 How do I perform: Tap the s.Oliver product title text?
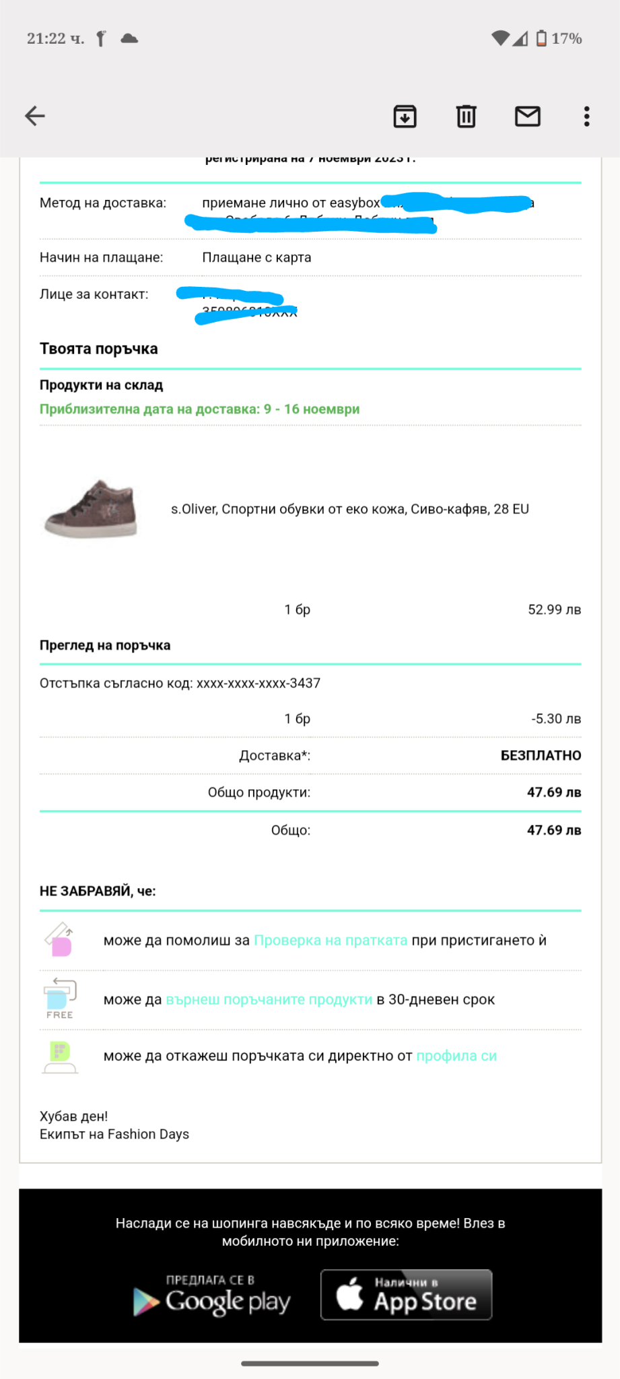coord(349,510)
